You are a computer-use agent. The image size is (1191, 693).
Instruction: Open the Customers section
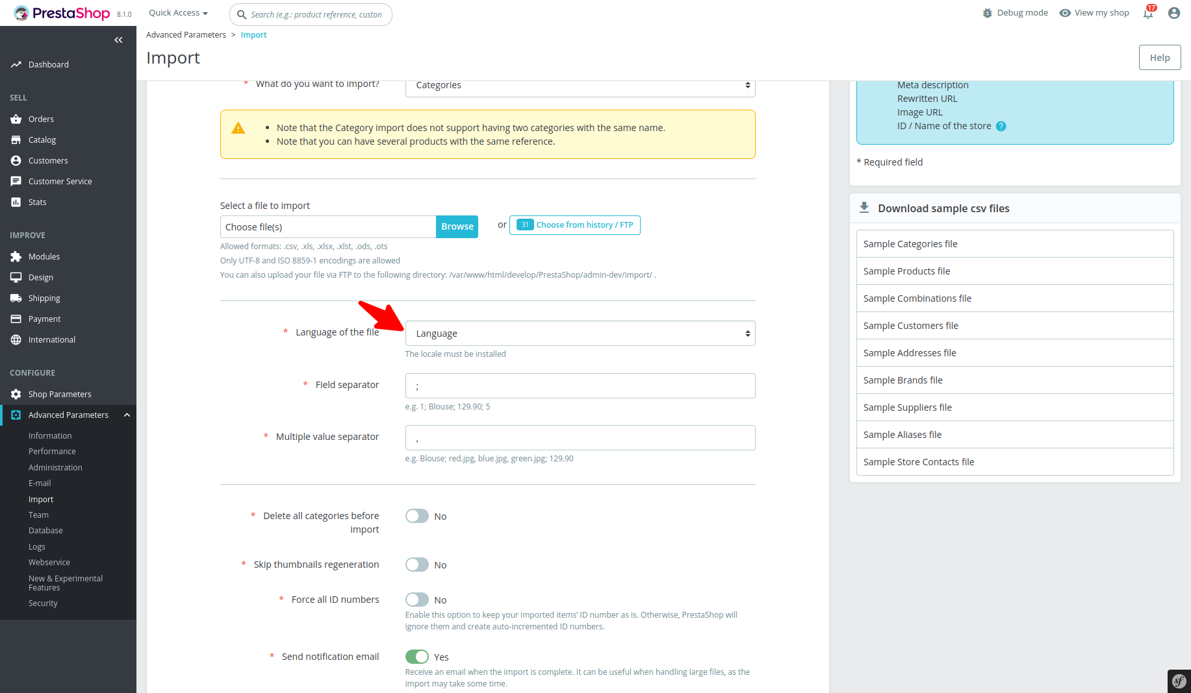pos(48,160)
